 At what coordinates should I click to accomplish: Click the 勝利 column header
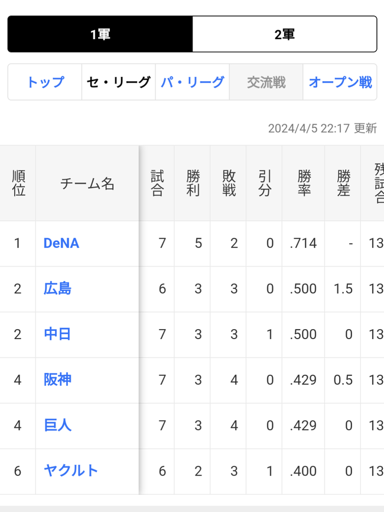point(193,183)
